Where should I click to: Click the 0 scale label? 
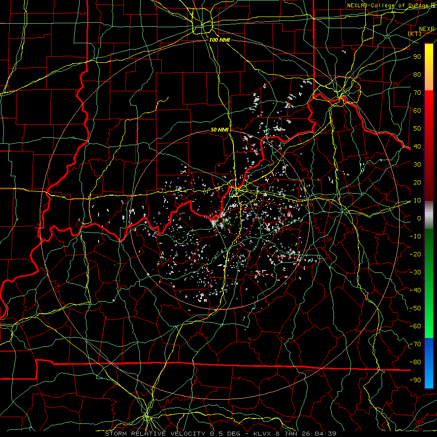click(x=419, y=218)
